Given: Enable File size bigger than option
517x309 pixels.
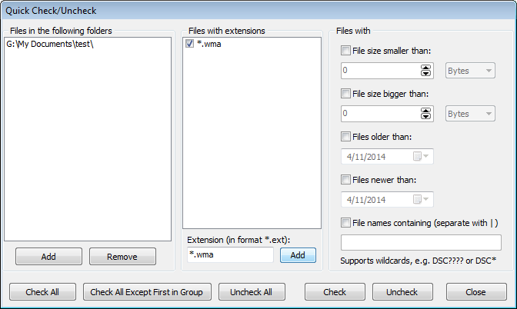Looking at the screenshot, I should click(x=345, y=94).
